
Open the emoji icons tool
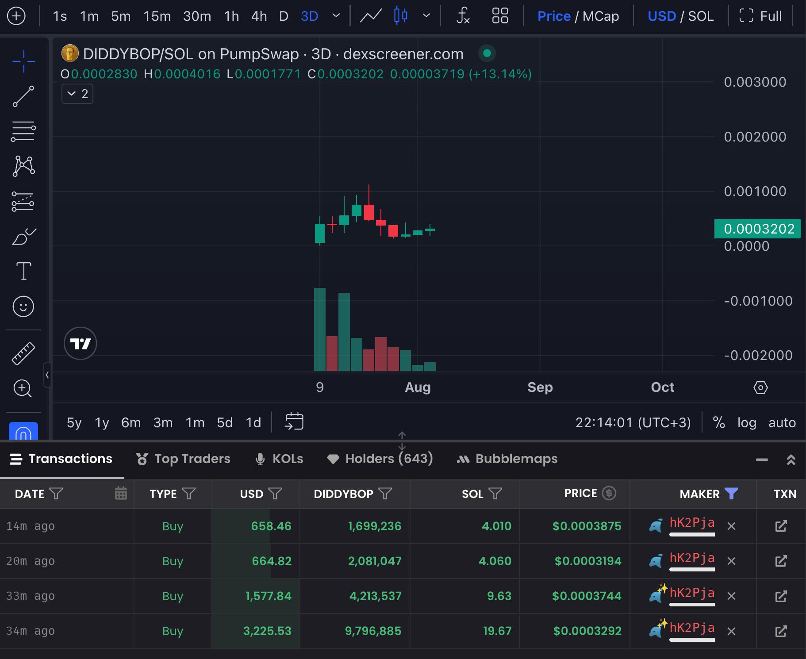coord(23,307)
